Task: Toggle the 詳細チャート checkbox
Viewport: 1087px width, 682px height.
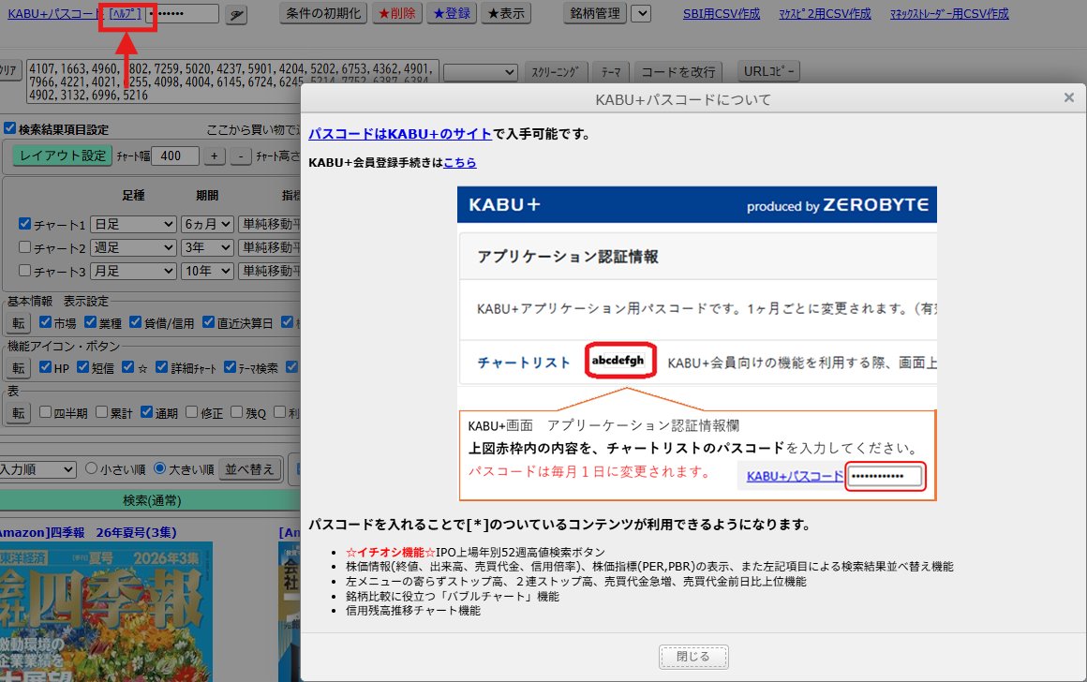Action: click(162, 366)
